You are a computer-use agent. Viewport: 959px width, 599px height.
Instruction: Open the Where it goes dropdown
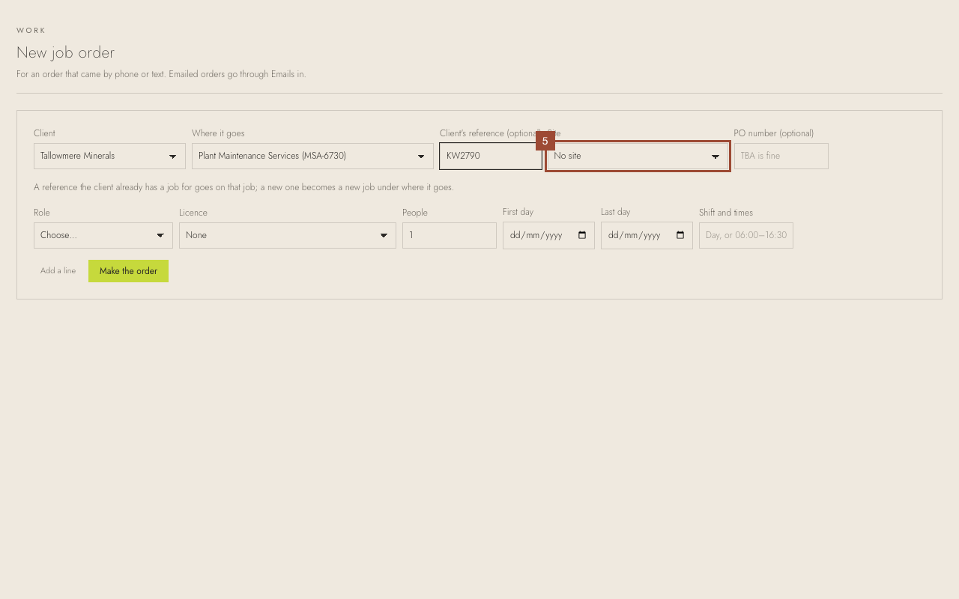[312, 156]
